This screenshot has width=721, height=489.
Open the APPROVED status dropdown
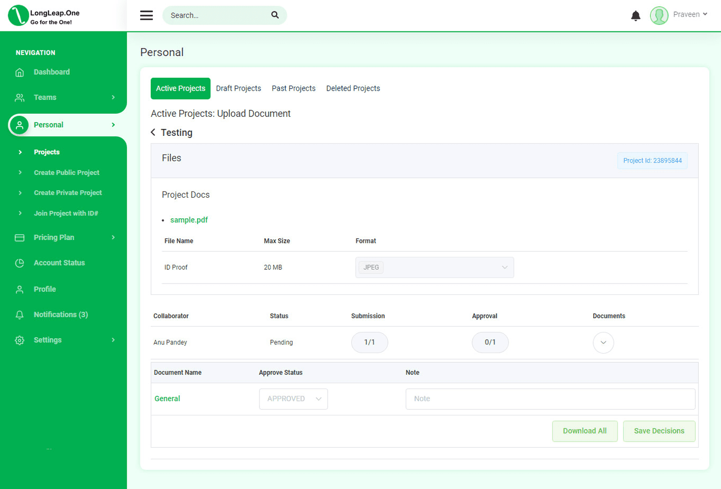294,399
